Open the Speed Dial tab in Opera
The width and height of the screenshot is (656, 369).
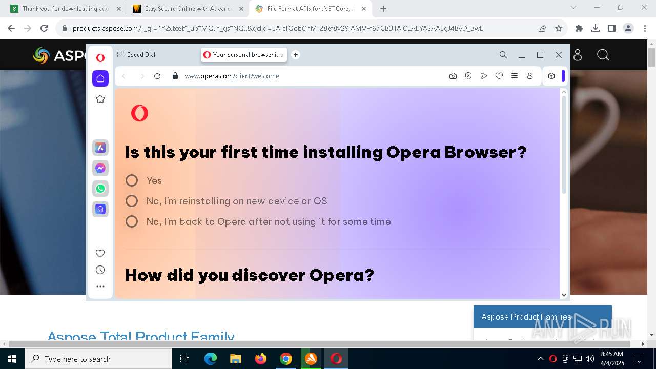click(x=156, y=55)
